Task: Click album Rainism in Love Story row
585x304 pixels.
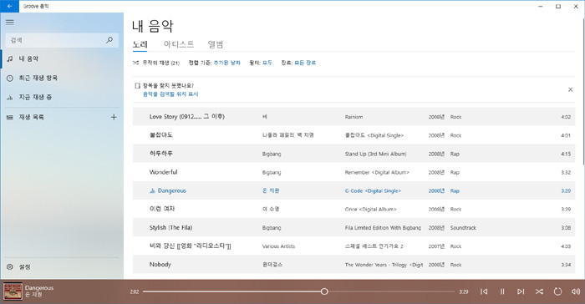Action: point(354,117)
